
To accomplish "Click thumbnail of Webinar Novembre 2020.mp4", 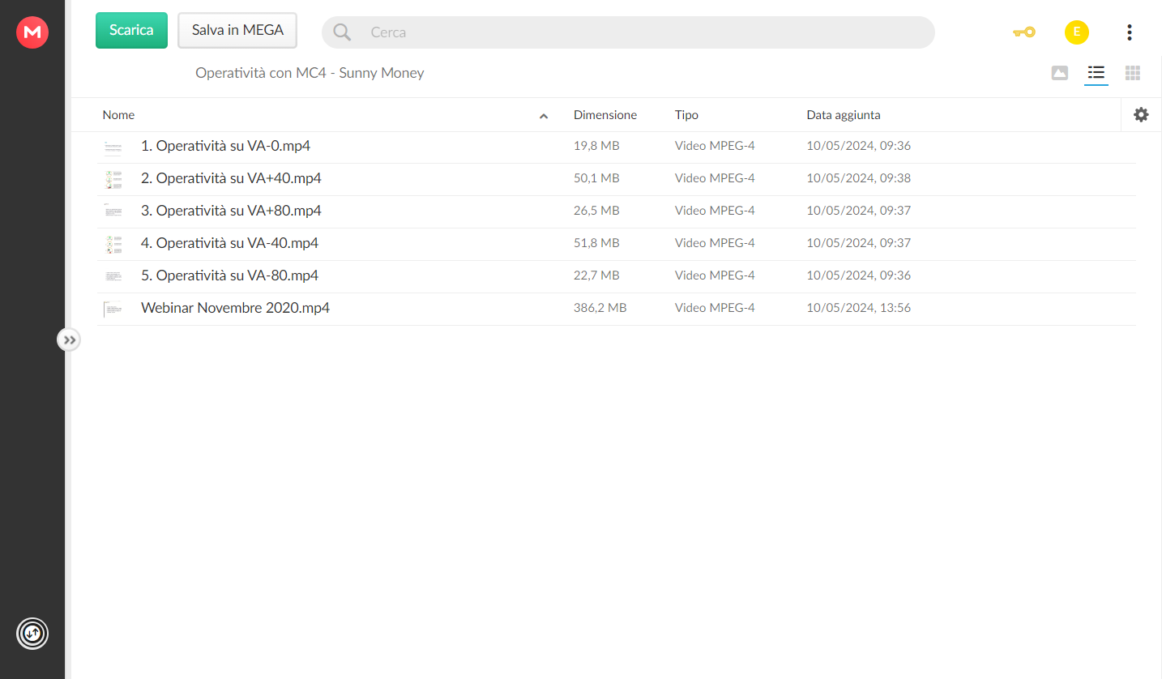I will tap(113, 309).
